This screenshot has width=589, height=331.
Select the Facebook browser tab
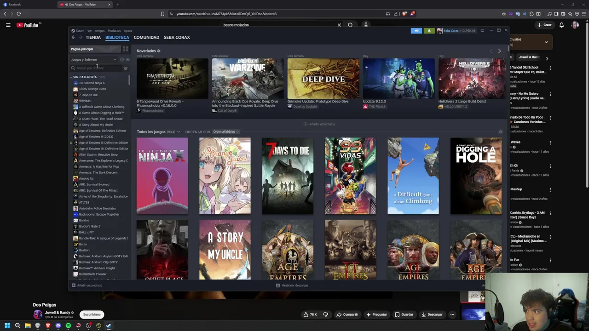click(x=28, y=5)
